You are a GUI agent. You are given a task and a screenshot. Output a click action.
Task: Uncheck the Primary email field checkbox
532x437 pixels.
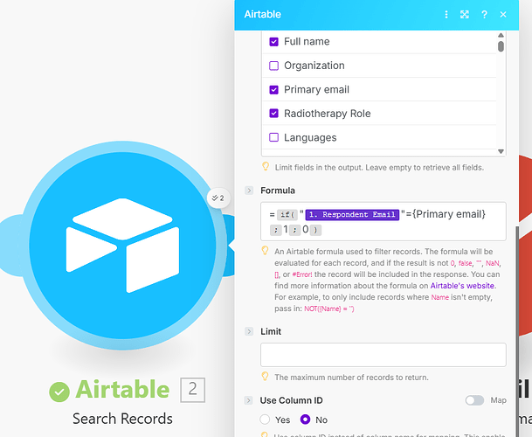[273, 90]
